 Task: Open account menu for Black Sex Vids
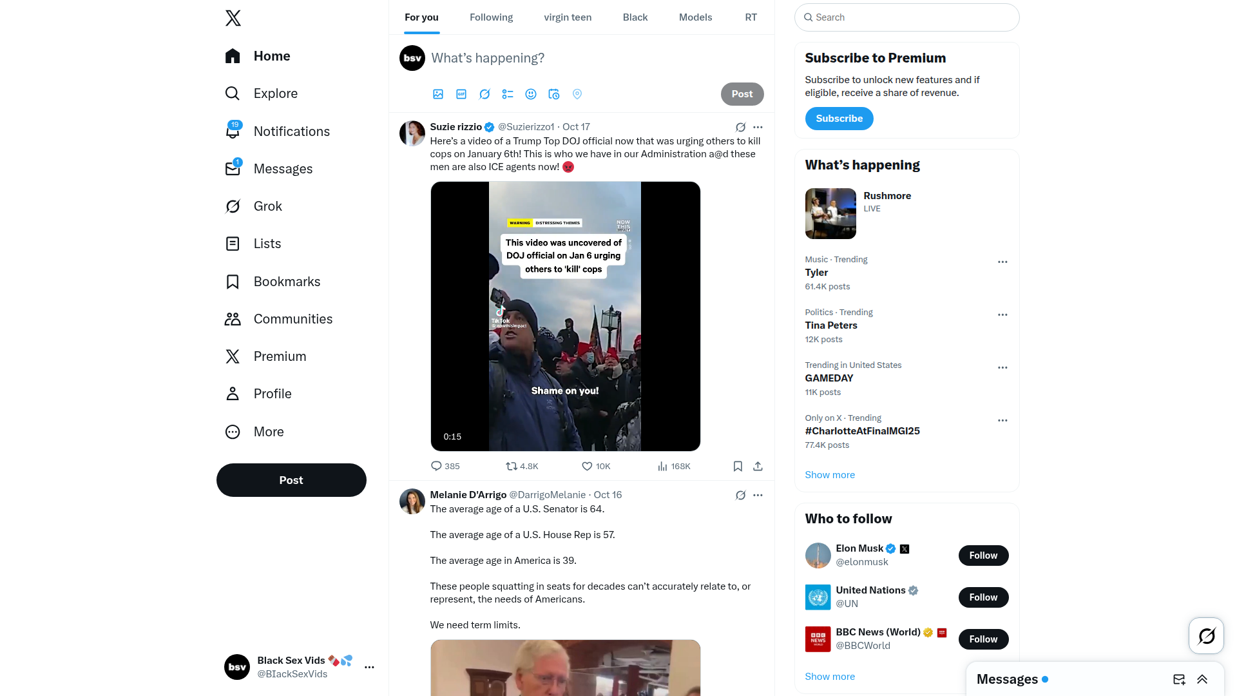[369, 667]
